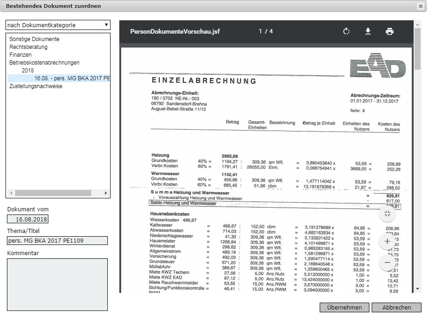
Task: Close the Bestehendes Dokument zuordnen dialog
Action: tap(421, 6)
